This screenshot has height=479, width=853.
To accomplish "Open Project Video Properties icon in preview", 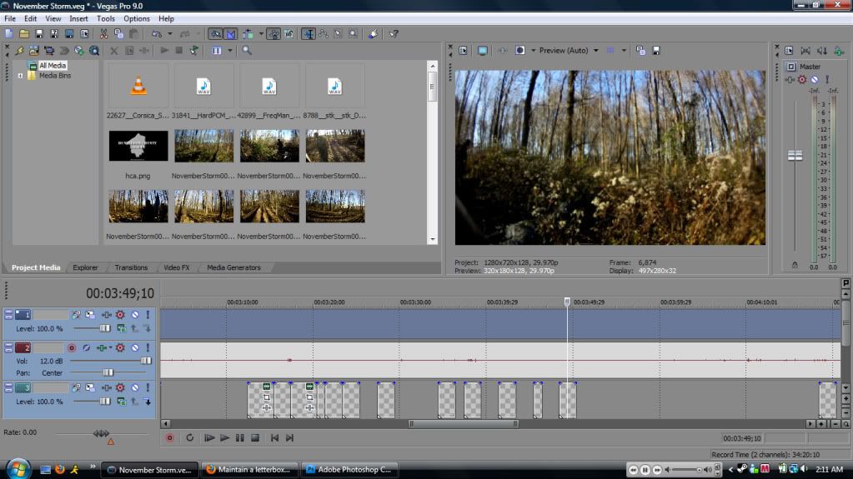I will click(x=463, y=51).
